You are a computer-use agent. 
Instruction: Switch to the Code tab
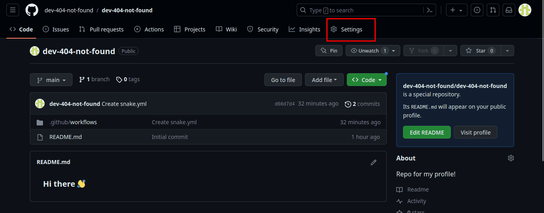(22, 29)
